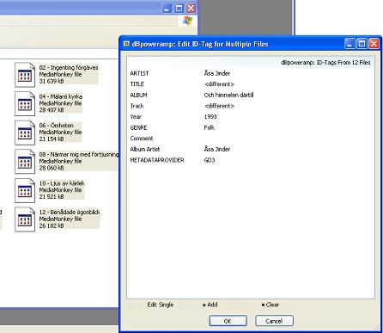The width and height of the screenshot is (383, 333).
Task: Click the Cancel button
Action: coord(274,321)
